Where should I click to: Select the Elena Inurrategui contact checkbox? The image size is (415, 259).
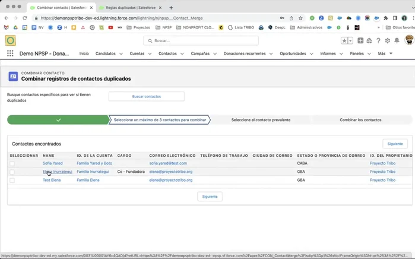[12, 172]
